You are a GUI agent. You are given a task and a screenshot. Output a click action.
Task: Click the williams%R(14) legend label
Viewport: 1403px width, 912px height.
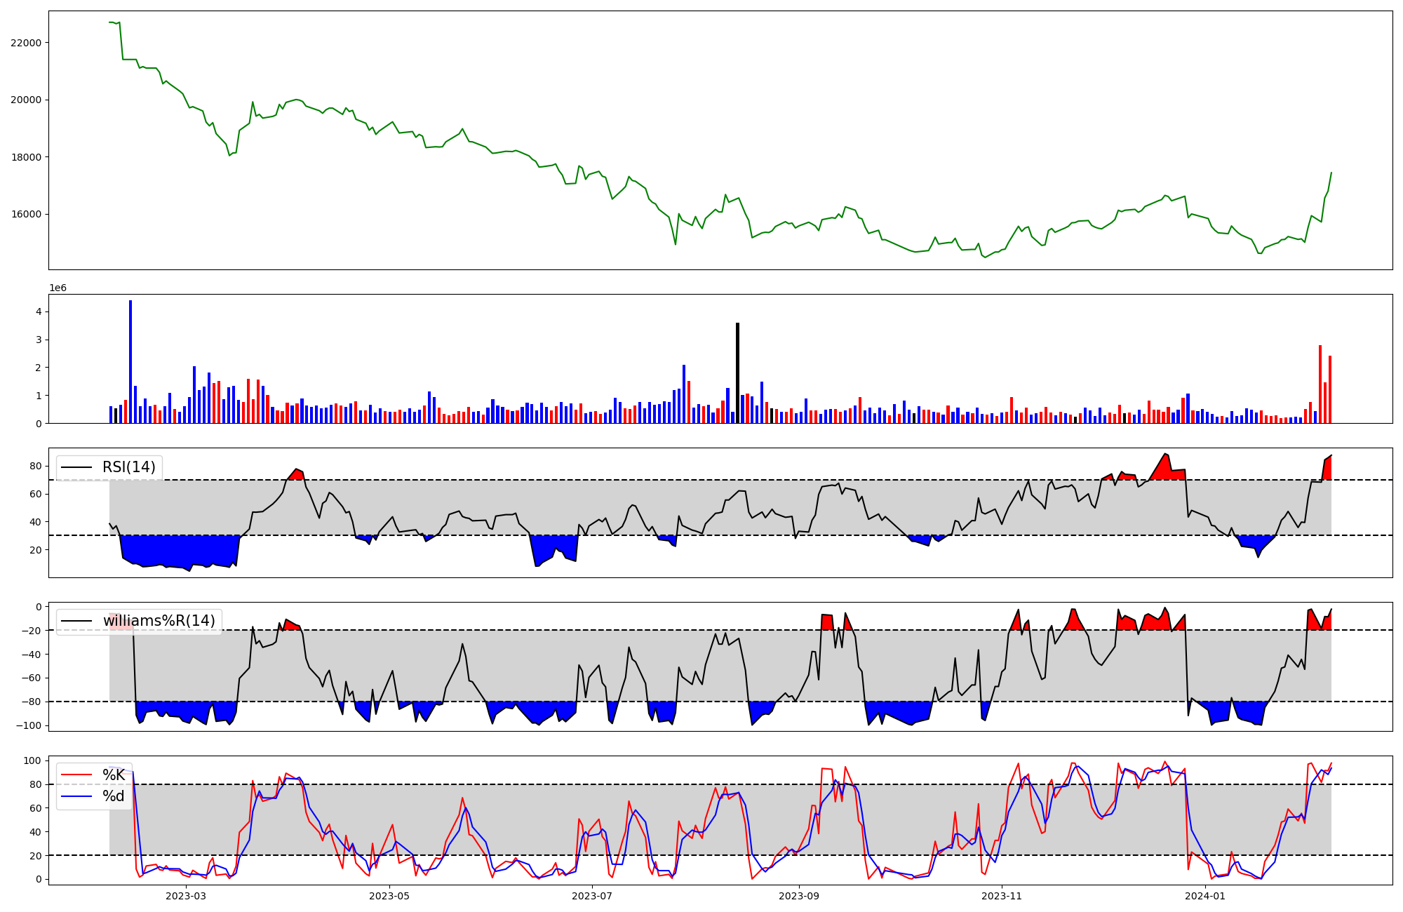(159, 621)
